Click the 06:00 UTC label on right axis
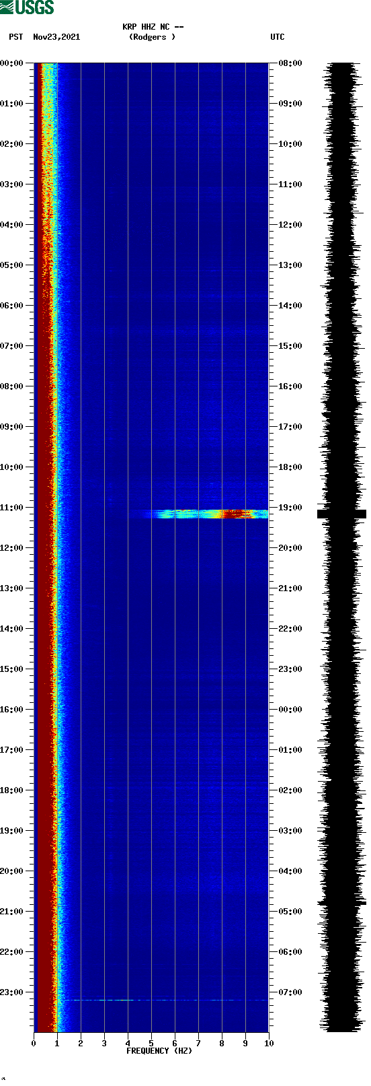Image resolution: width=371 pixels, height=1086 pixels. tap(290, 952)
